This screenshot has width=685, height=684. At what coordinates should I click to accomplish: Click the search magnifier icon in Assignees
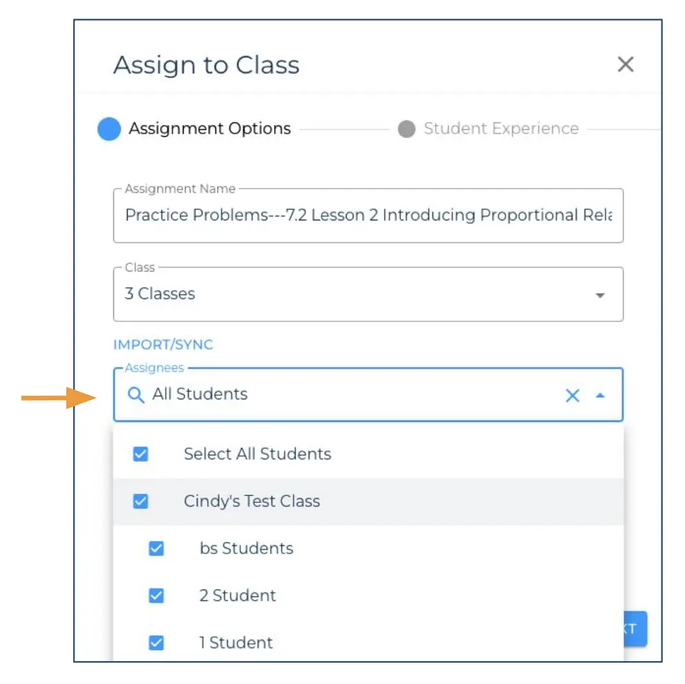[x=135, y=395]
